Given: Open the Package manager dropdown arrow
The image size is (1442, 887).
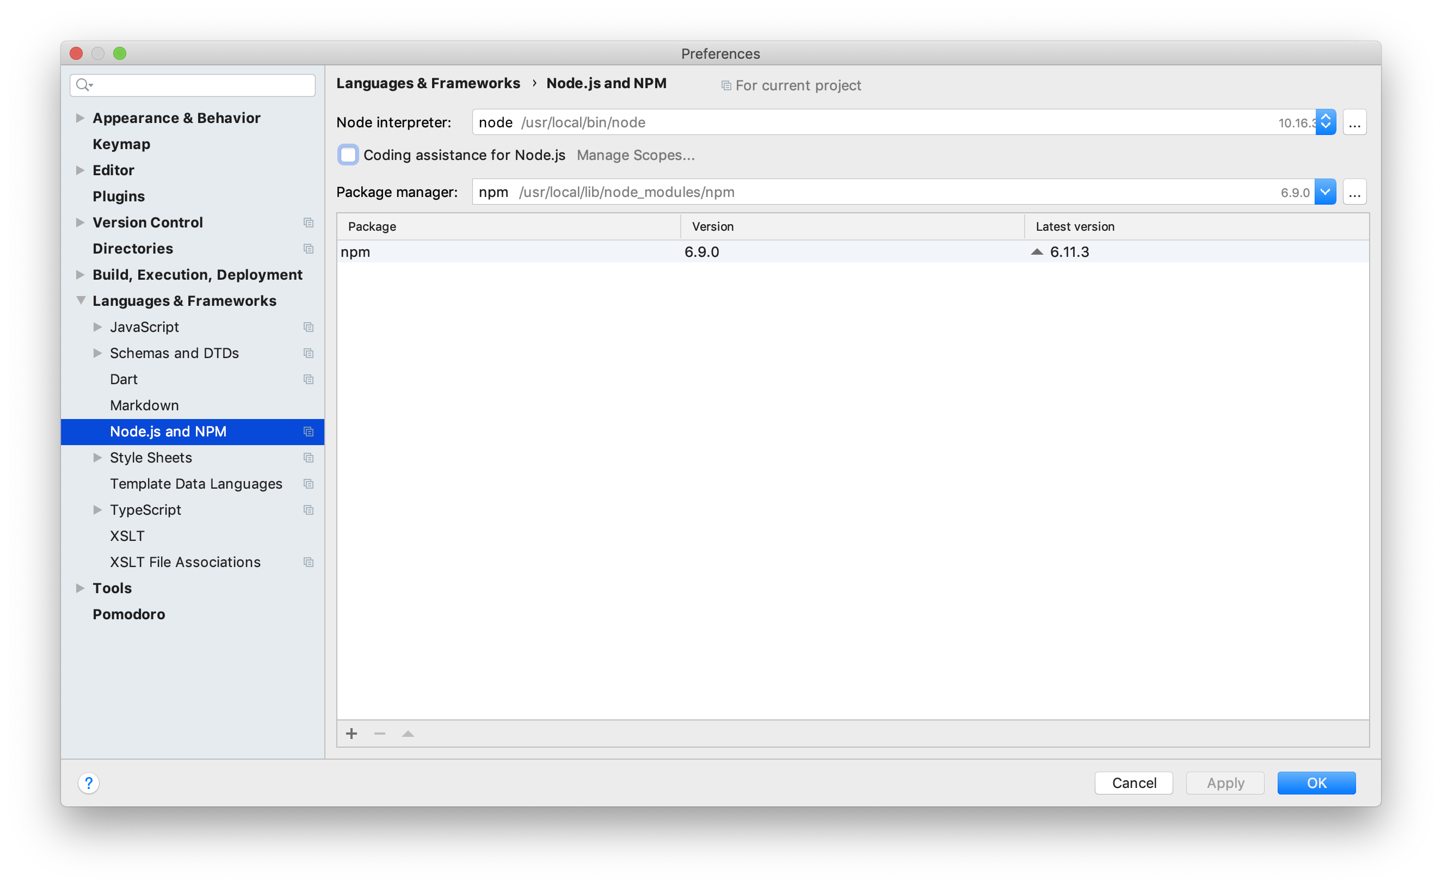Looking at the screenshot, I should (1324, 192).
